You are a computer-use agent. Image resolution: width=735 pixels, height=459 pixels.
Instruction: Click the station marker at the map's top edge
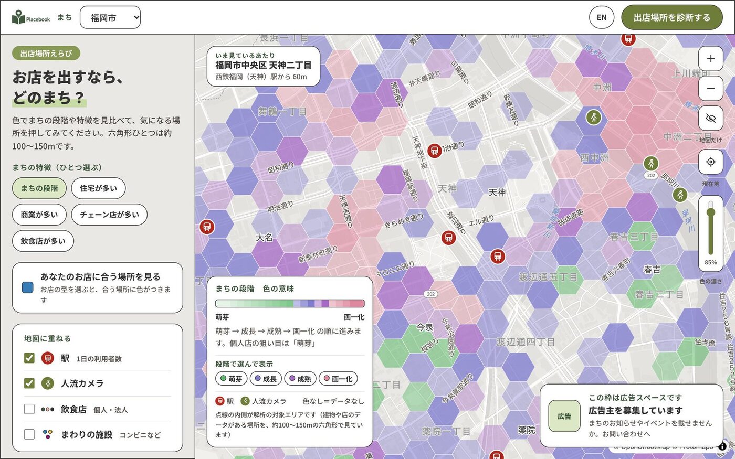(x=628, y=39)
